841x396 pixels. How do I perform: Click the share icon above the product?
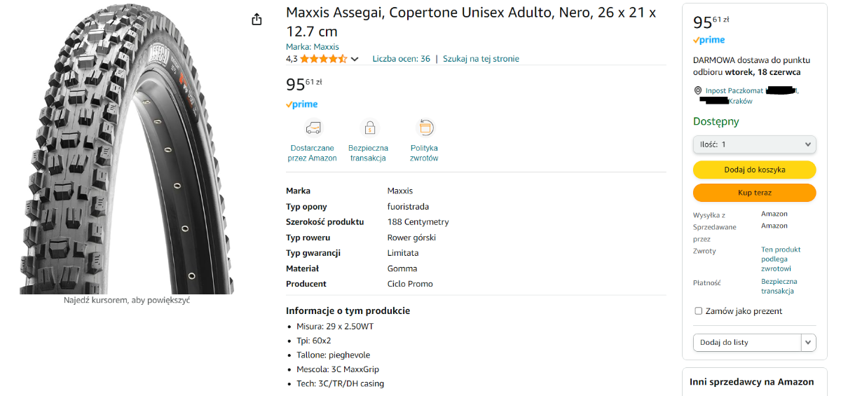pyautogui.click(x=257, y=19)
